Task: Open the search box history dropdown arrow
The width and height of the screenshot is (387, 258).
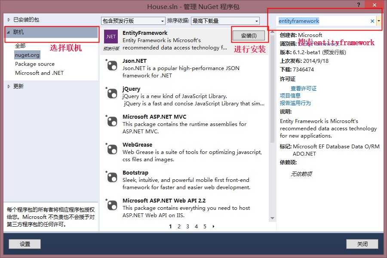Action: [379, 21]
